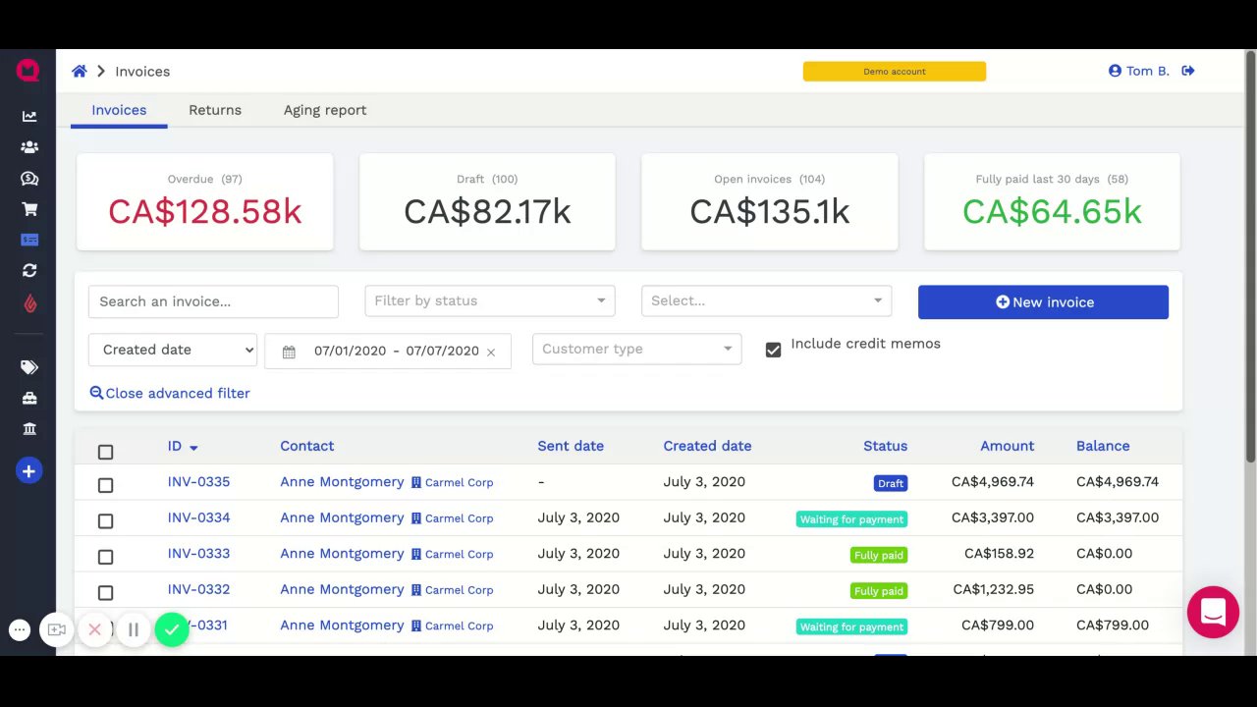1257x707 pixels.
Task: Open the bank building icon in sidebar
Action: tap(29, 429)
